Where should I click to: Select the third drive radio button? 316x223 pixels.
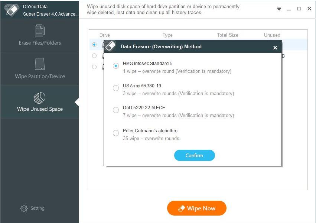(94, 67)
